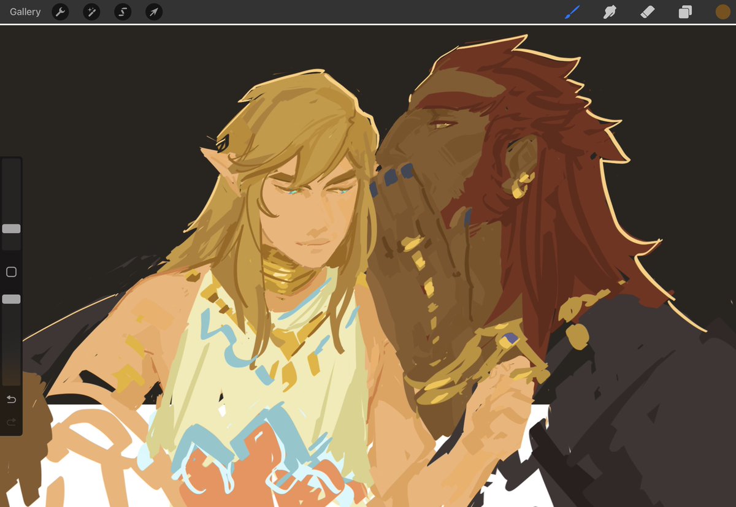Click the brush size slider handle

tap(11, 229)
